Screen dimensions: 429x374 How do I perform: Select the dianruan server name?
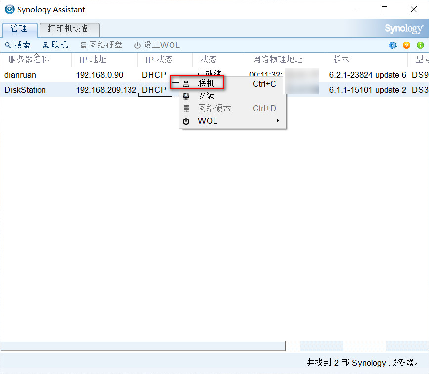(x=20, y=75)
